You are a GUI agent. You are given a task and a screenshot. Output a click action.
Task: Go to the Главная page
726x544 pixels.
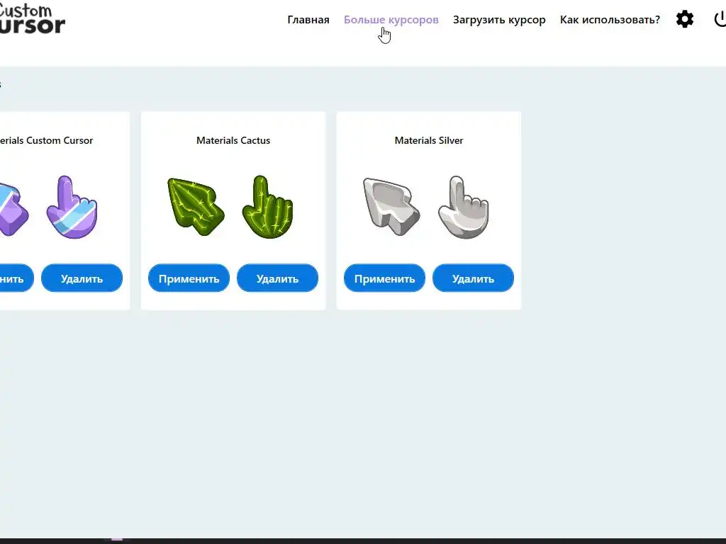click(x=308, y=20)
